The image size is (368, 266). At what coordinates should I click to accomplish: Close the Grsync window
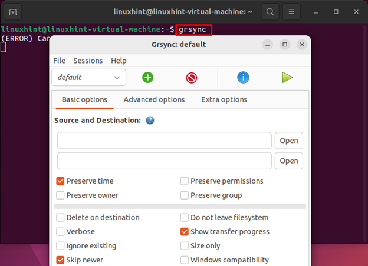302,45
